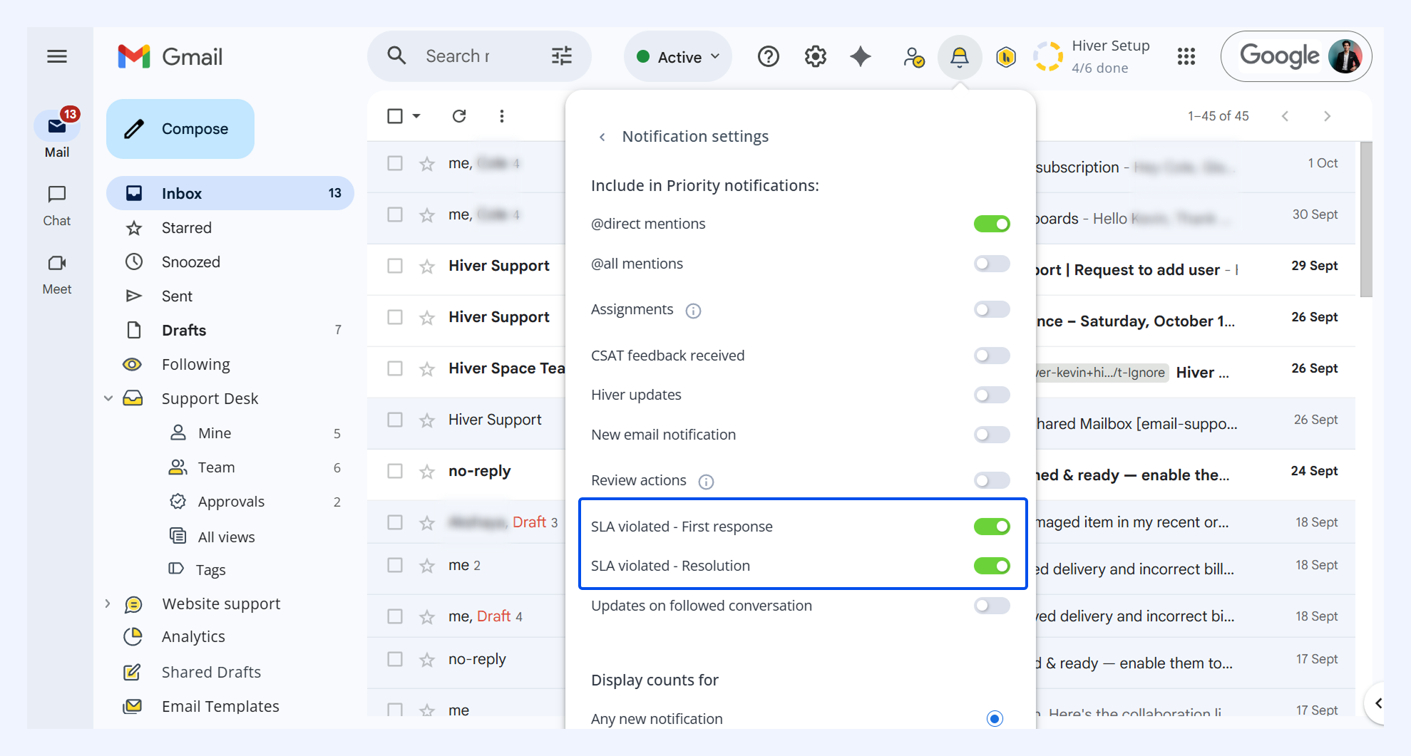This screenshot has height=756, width=1411.
Task: Select checkbox for no-reply 17 Sept email
Action: pos(395,660)
